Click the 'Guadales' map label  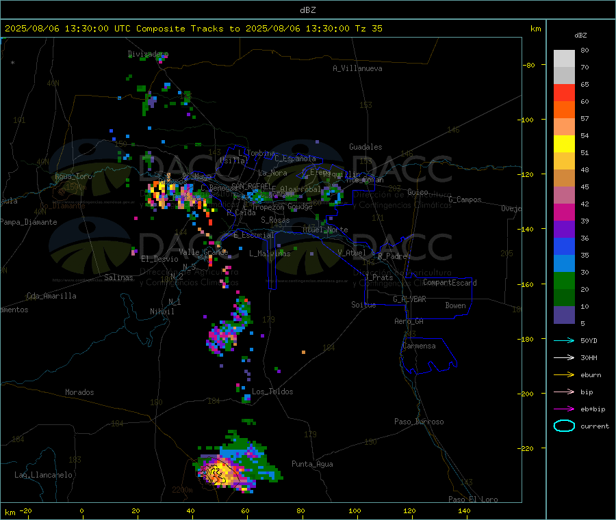[365, 147]
